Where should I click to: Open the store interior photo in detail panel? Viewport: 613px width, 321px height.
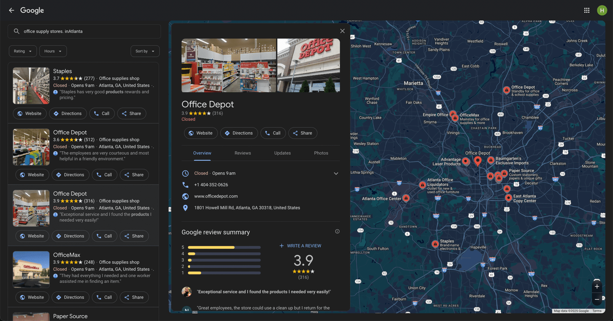coord(229,66)
